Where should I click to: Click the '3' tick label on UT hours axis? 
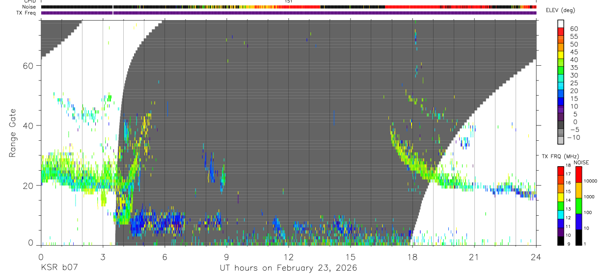point(103,257)
